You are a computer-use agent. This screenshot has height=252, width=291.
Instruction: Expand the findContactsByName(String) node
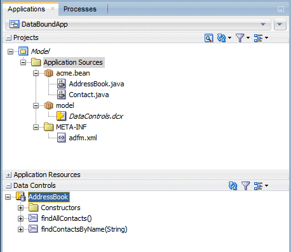(20, 229)
